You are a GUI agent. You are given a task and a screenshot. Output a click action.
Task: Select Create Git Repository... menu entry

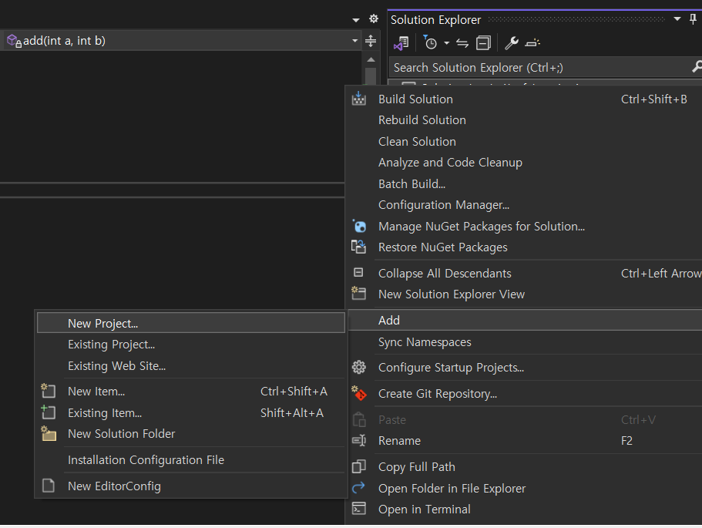pyautogui.click(x=437, y=394)
